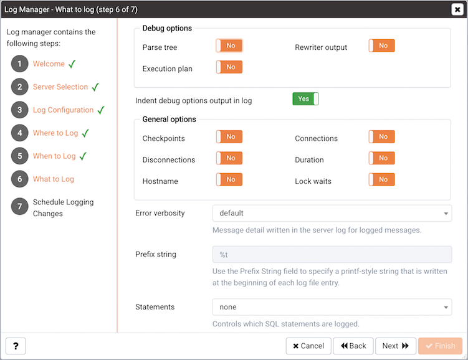The width and height of the screenshot is (468, 360).
Task: Toggle the Execution plan switch
Action: [229, 67]
